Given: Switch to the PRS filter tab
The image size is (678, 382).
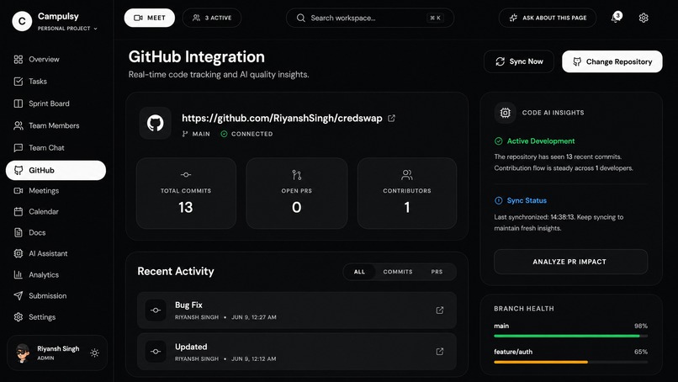Looking at the screenshot, I should coord(437,272).
